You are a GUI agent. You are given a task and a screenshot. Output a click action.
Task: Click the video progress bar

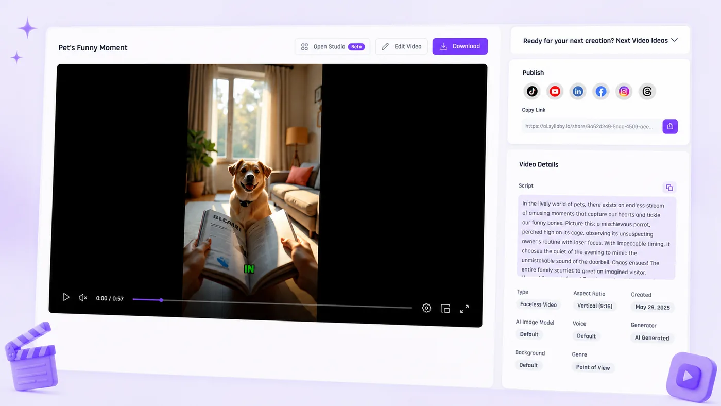[272, 303]
